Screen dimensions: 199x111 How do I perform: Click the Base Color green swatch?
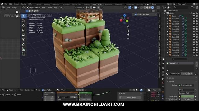click(x=187, y=97)
